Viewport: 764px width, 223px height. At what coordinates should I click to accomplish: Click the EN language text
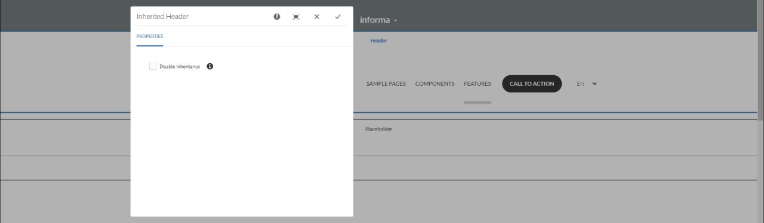point(580,83)
